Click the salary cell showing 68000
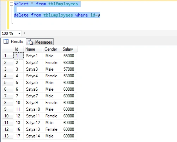The image size is (177, 142). (x=69, y=63)
